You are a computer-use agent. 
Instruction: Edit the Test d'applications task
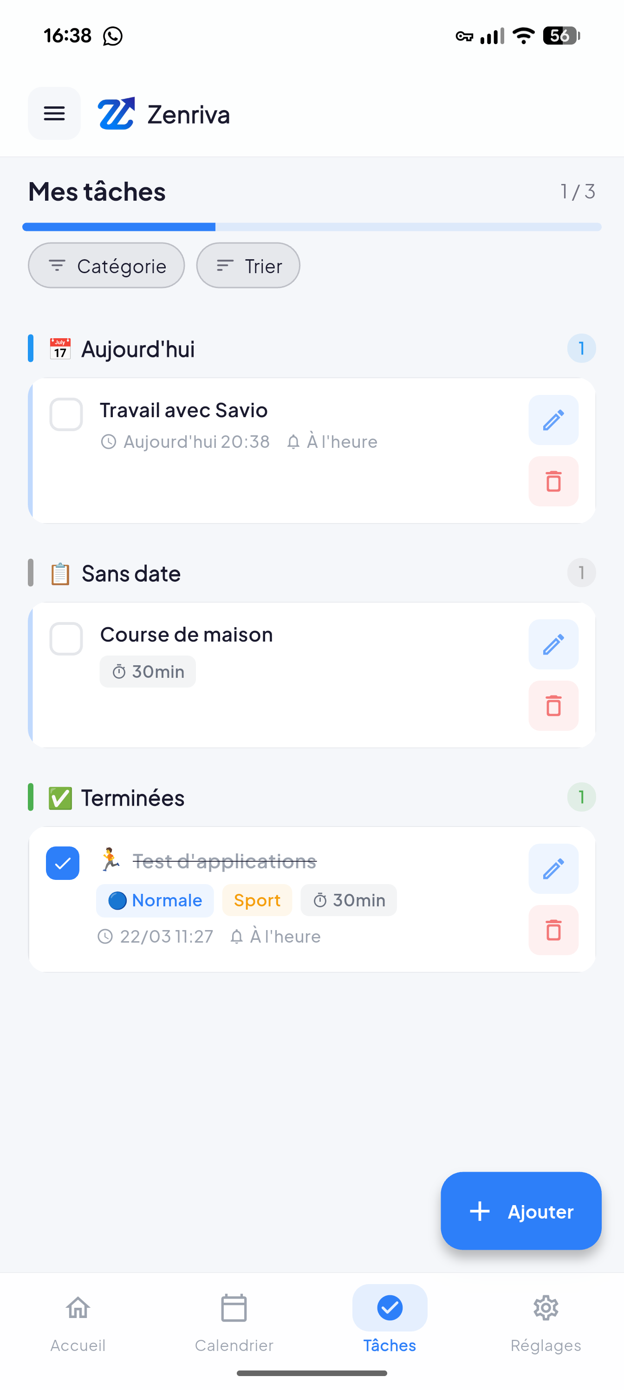[x=553, y=869]
